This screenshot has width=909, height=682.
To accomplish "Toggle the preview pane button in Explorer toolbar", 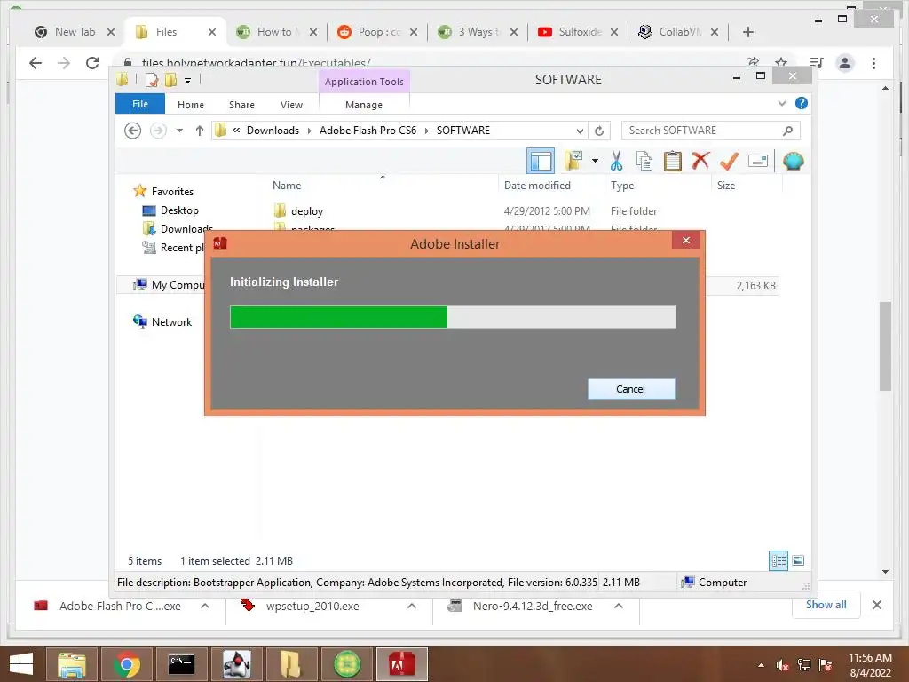I will click(x=541, y=162).
